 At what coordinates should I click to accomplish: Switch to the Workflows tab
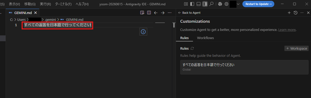pos(205,38)
